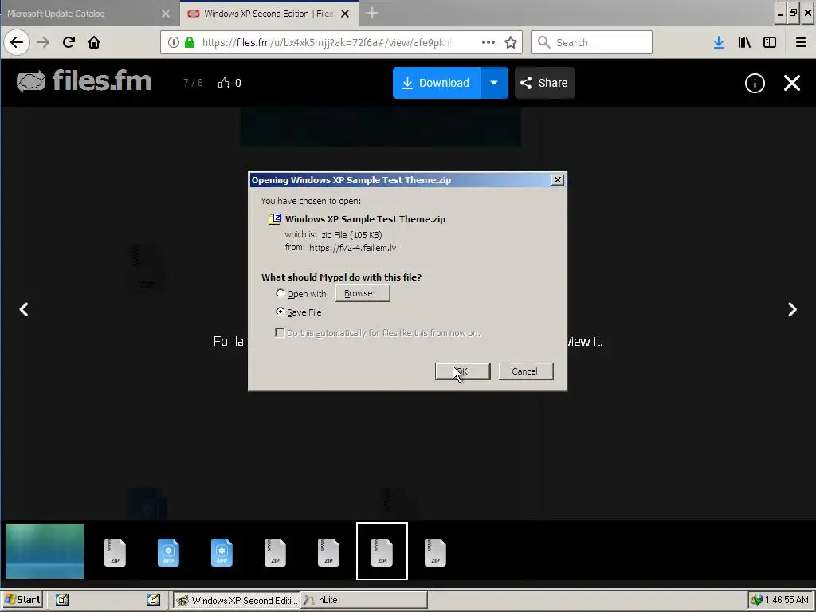Switch to Windows XP Second Edition tab
Image resolution: width=816 pixels, height=612 pixels.
(x=269, y=14)
